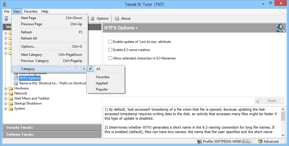The height and width of the screenshot is (146, 289).
Task: Select the System tree item label
Action: (x=19, y=108)
